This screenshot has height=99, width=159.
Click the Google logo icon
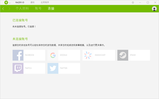(x=53, y=55)
